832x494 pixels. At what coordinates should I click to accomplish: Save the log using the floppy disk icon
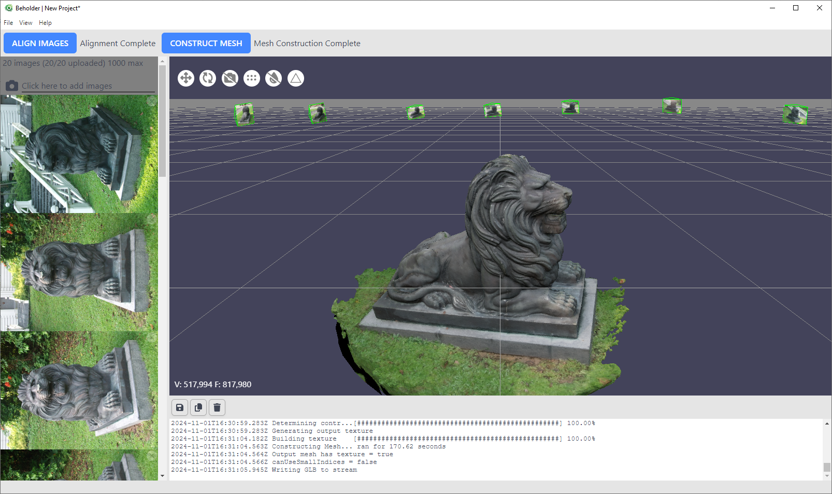pos(180,407)
